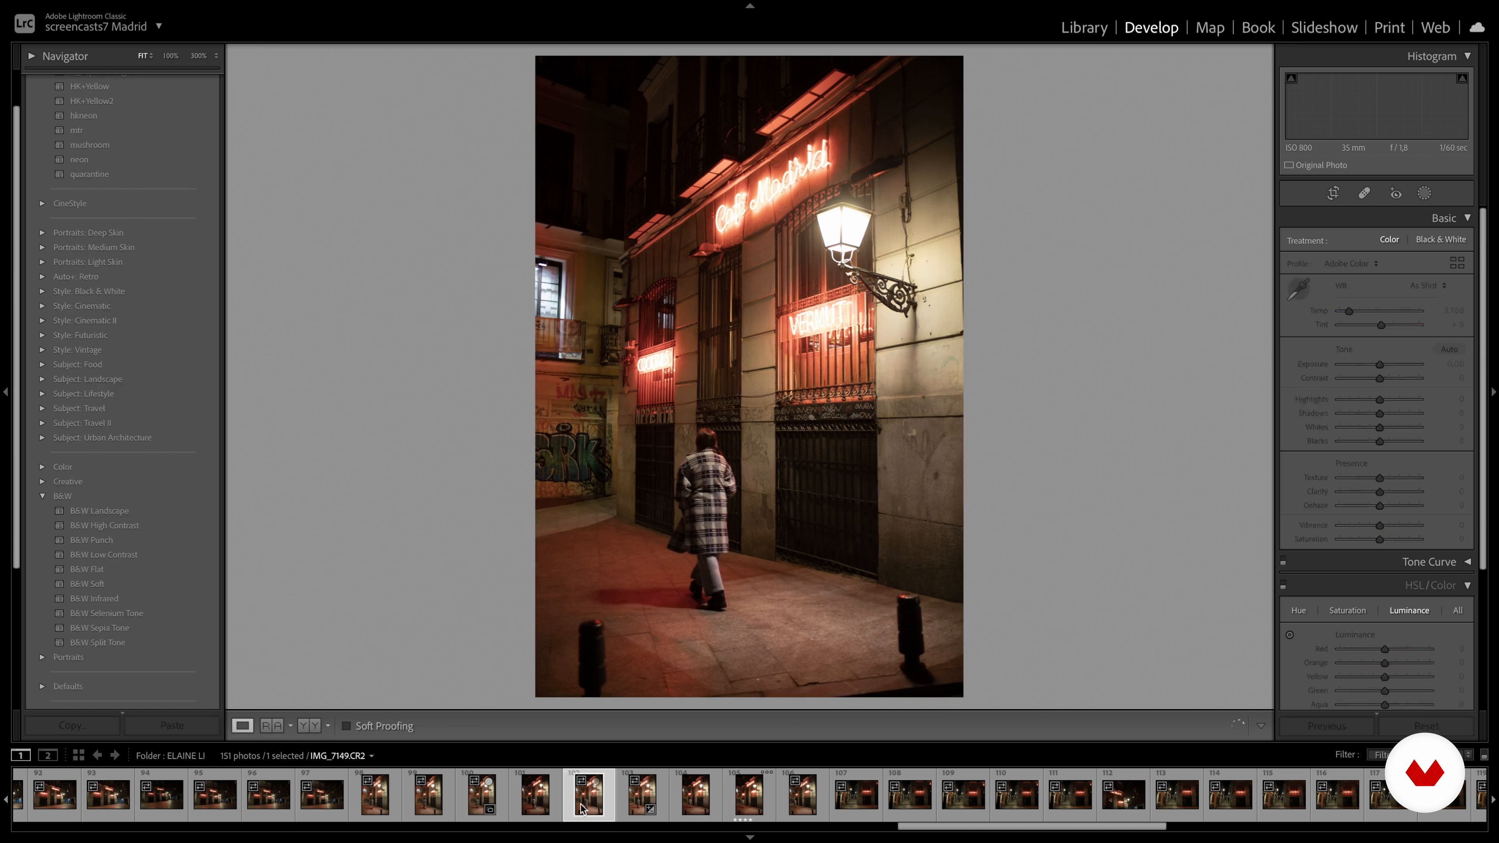
Task: Open cloud sync status icon
Action: [x=1477, y=27]
